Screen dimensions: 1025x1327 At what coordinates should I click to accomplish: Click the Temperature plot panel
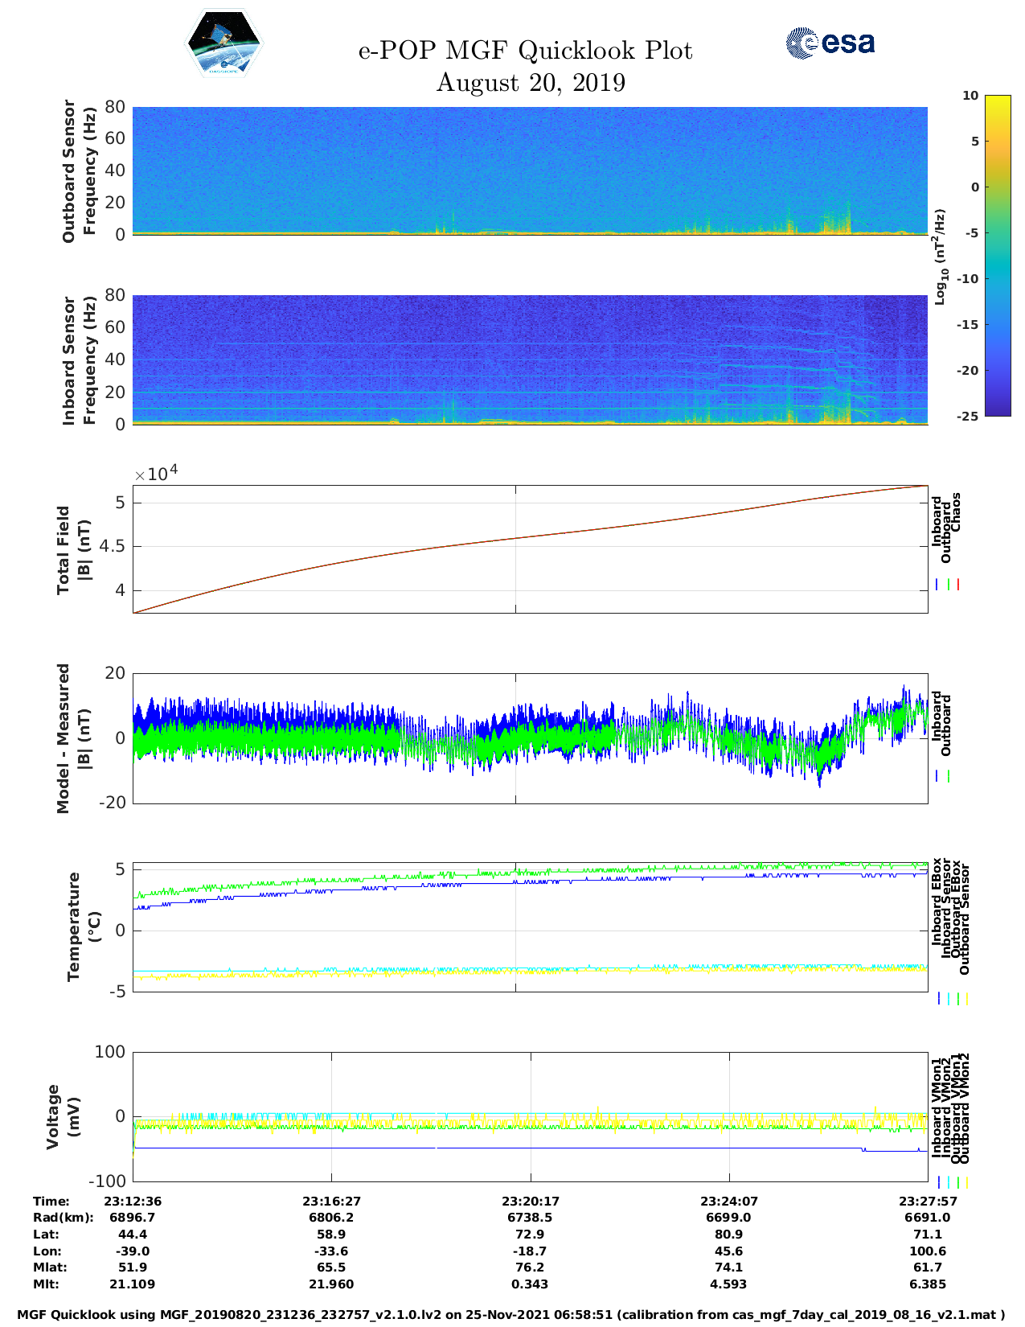click(x=530, y=927)
